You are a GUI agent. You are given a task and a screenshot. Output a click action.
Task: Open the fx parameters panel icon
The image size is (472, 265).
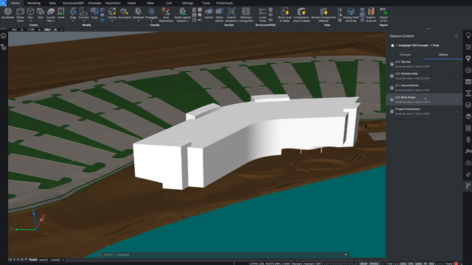point(468,151)
